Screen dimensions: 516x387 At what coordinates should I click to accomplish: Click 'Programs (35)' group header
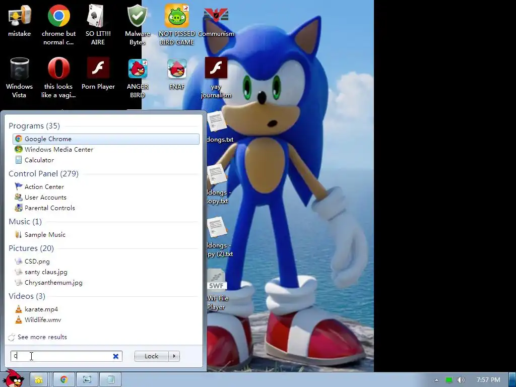pyautogui.click(x=34, y=125)
